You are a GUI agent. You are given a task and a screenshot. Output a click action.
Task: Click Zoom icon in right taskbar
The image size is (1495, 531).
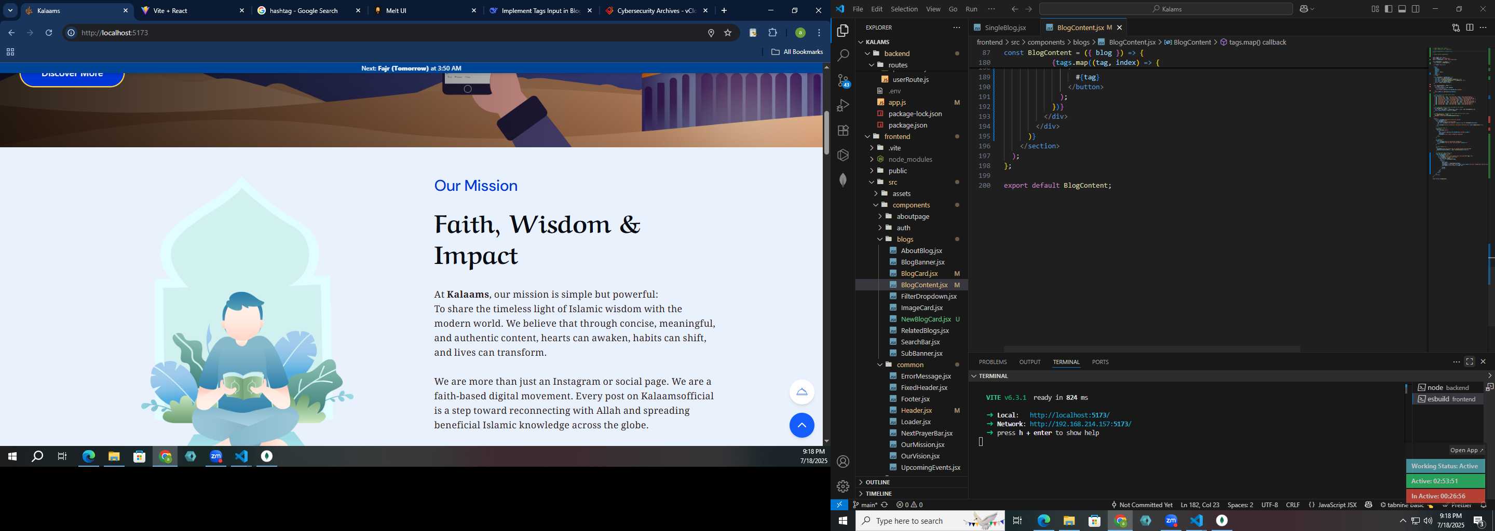click(1171, 521)
